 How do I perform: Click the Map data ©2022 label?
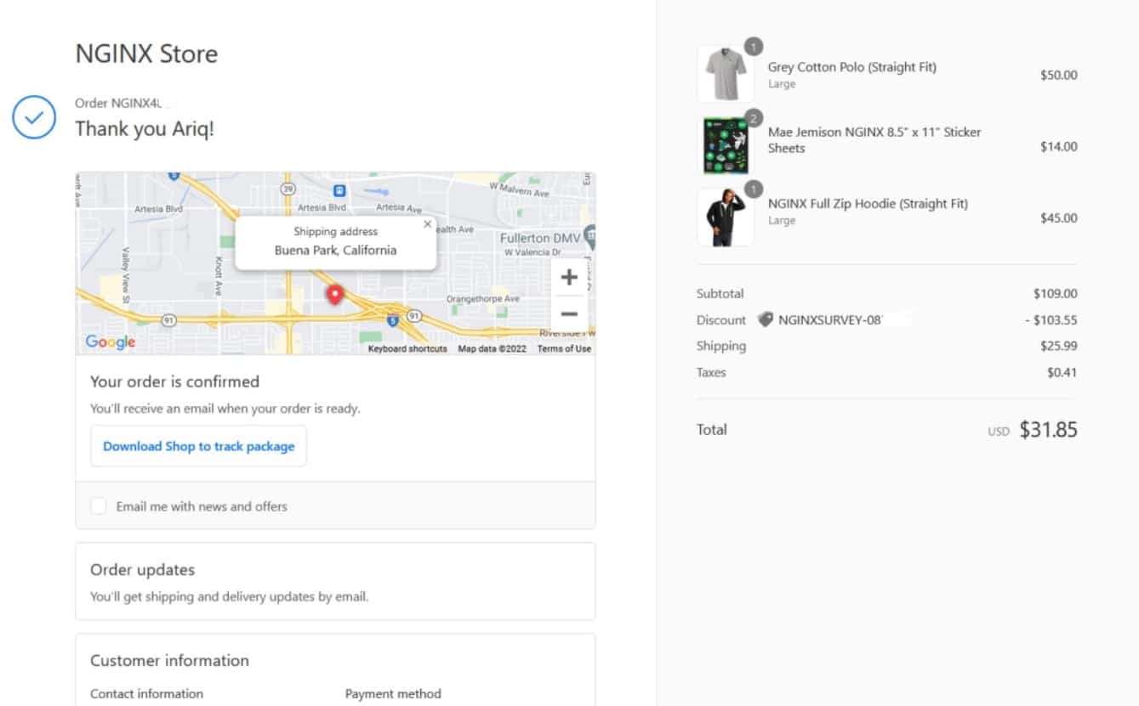pos(492,348)
